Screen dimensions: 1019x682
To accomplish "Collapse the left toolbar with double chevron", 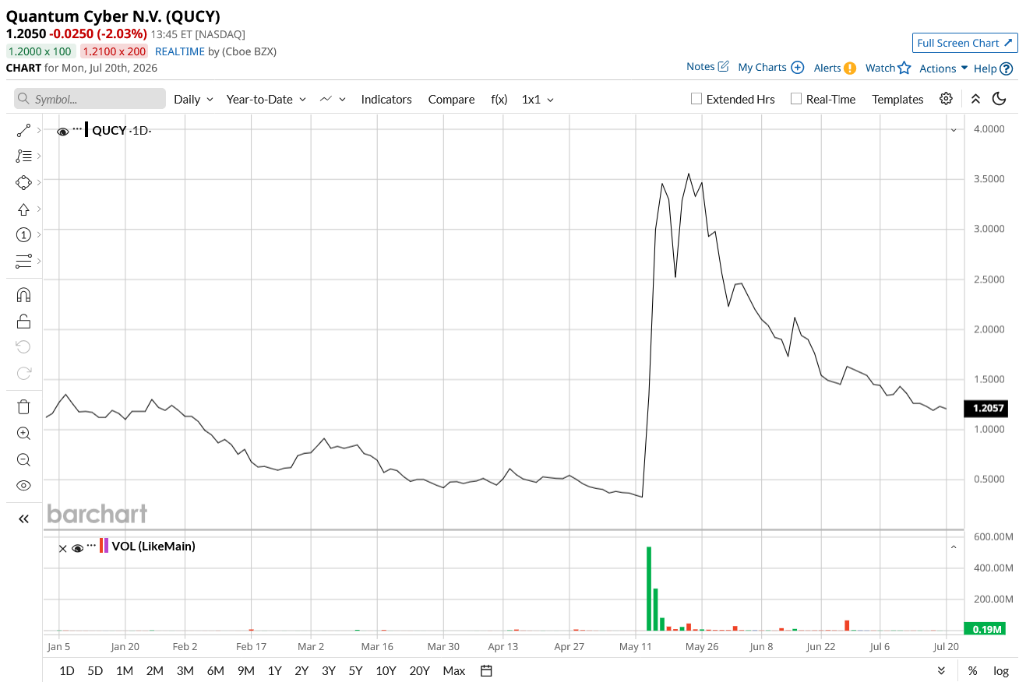I will pos(23,519).
